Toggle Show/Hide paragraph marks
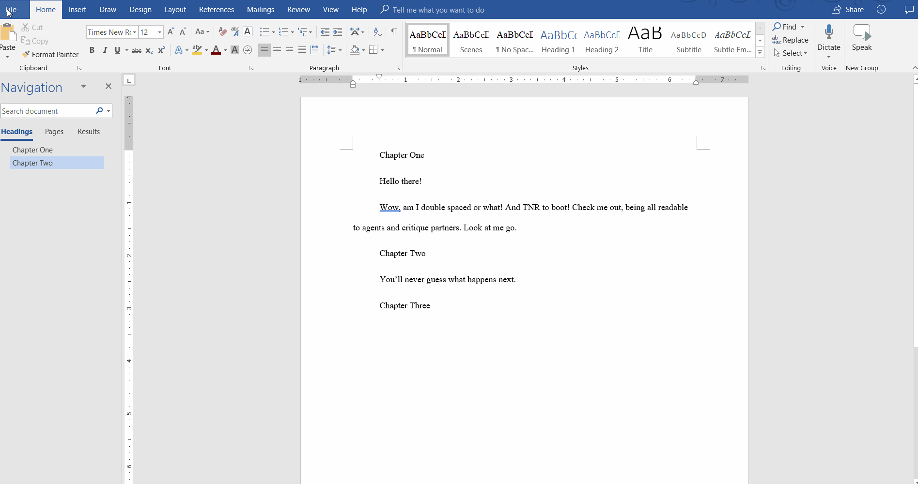Image resolution: width=918 pixels, height=484 pixels. (394, 32)
